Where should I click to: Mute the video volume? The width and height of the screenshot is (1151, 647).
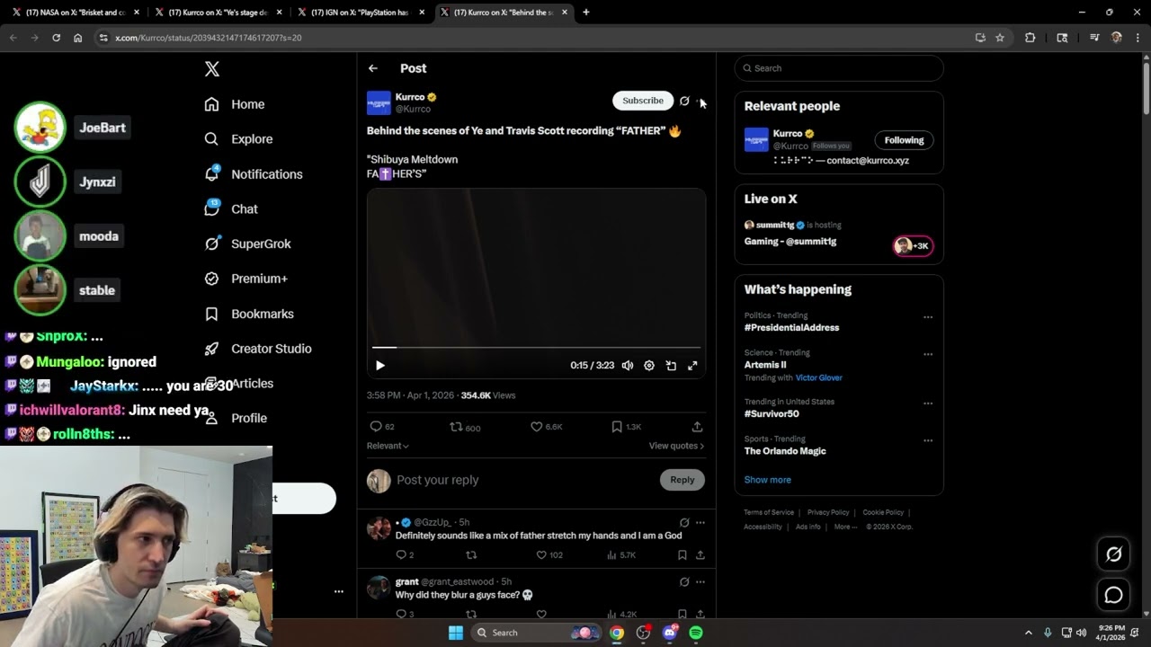tap(628, 366)
